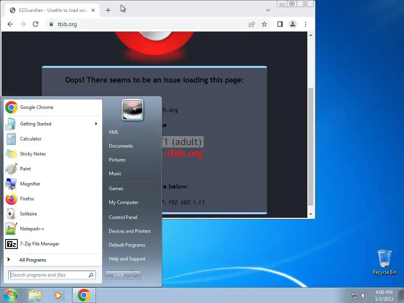Launch Notepad++ editor

53,228
